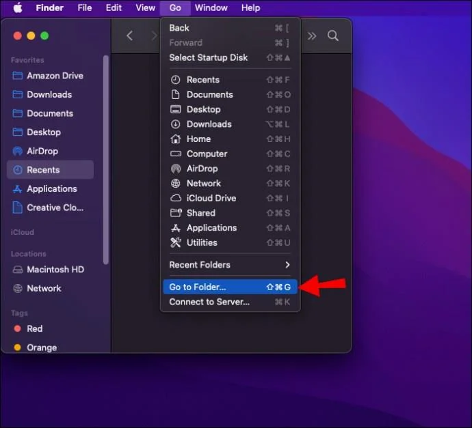Click the sidebar AirDrop icon

[18, 151]
